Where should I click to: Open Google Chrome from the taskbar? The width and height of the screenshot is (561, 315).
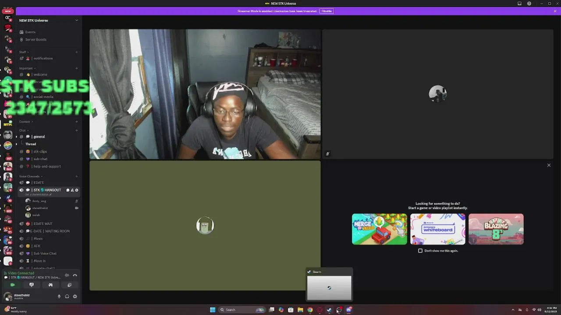(310, 310)
